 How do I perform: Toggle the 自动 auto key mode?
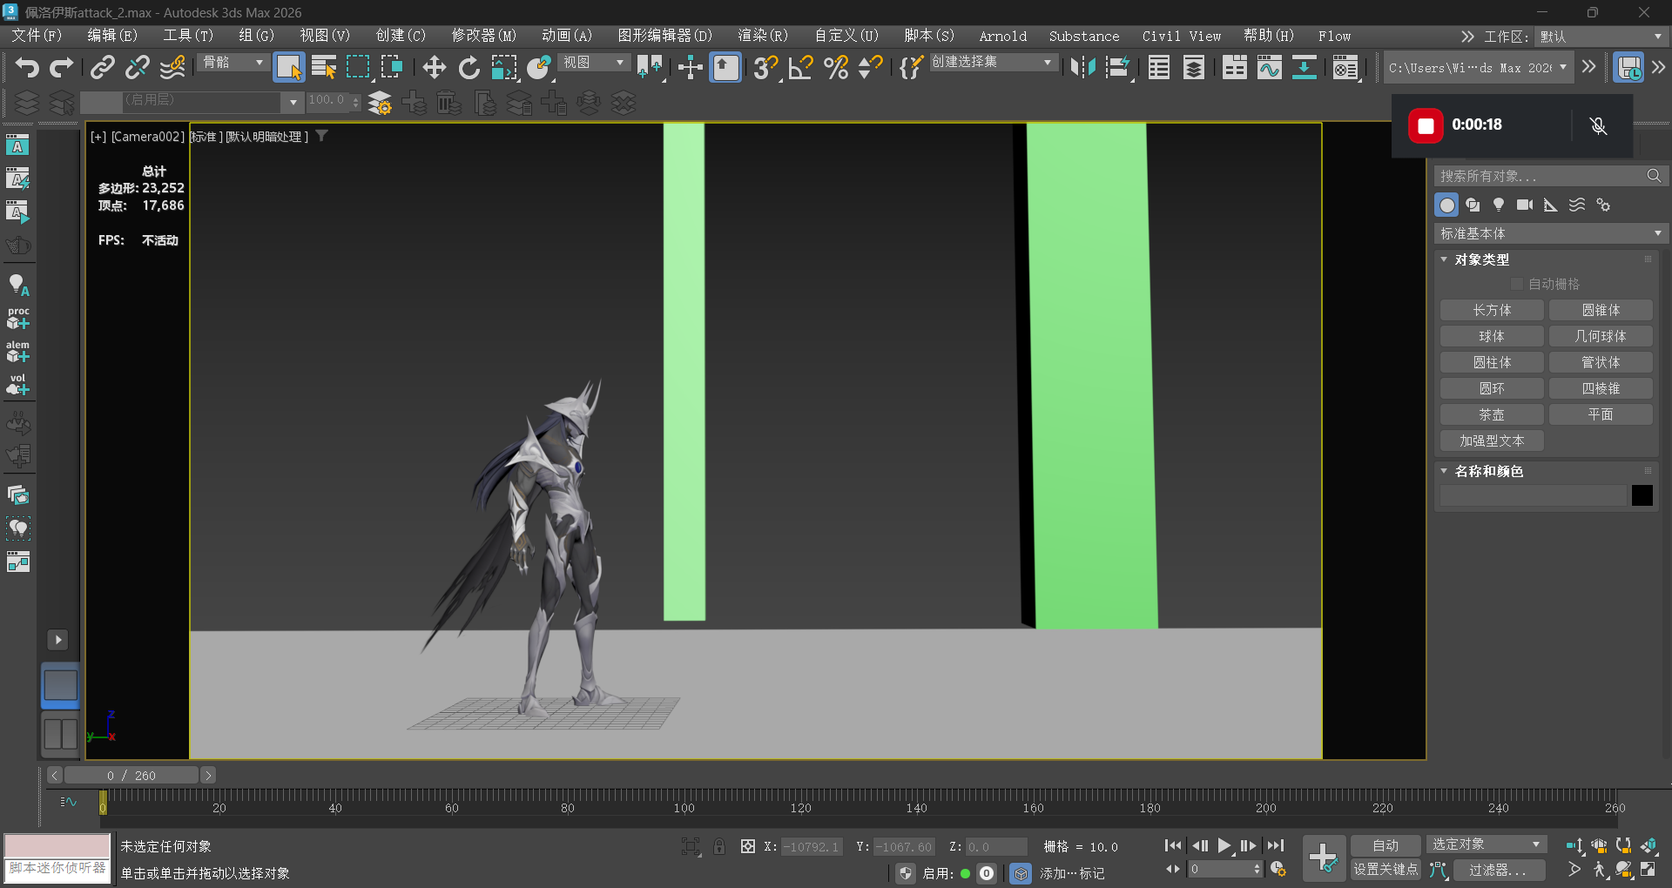(x=1385, y=845)
